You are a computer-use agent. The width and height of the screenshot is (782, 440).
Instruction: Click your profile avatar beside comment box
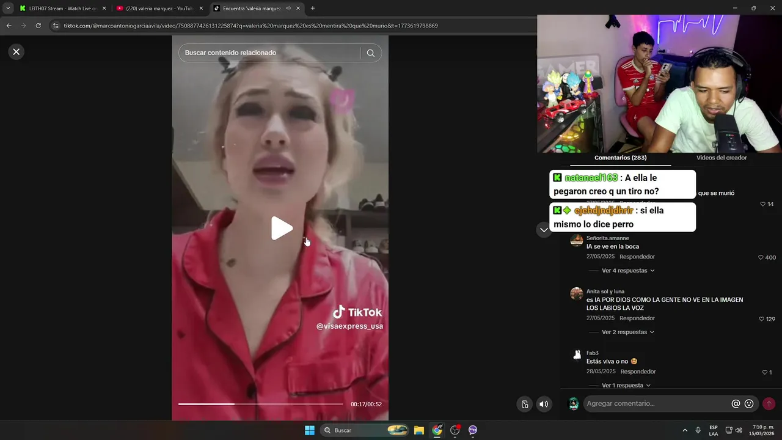pyautogui.click(x=574, y=404)
